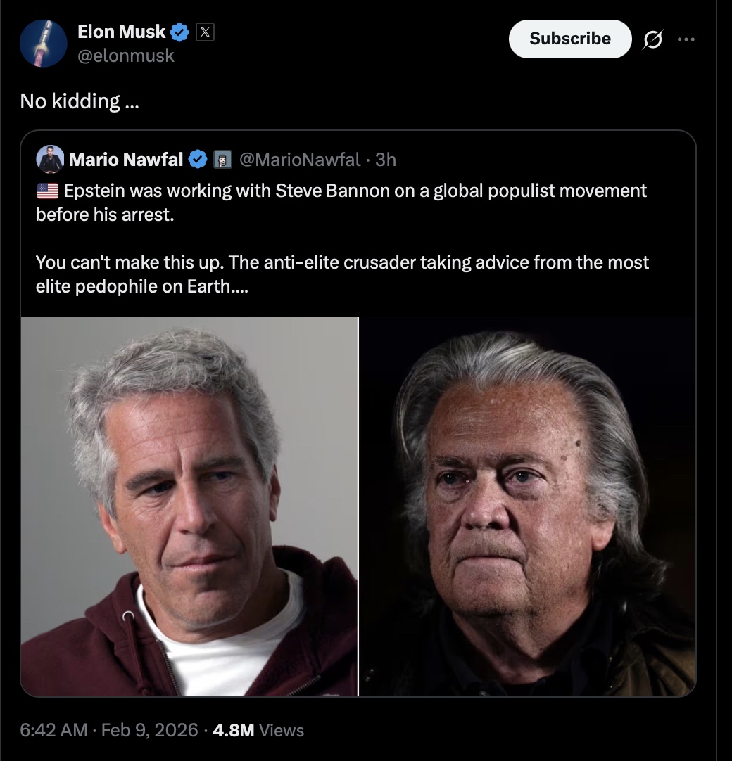Image resolution: width=732 pixels, height=761 pixels.
Task: Click the US flag emoji in quoted post
Action: 47,191
